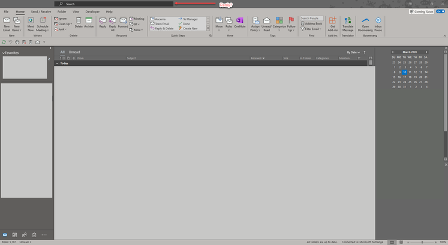448x245 pixels.
Task: Open People view in navigation bar
Action: (x=24, y=235)
